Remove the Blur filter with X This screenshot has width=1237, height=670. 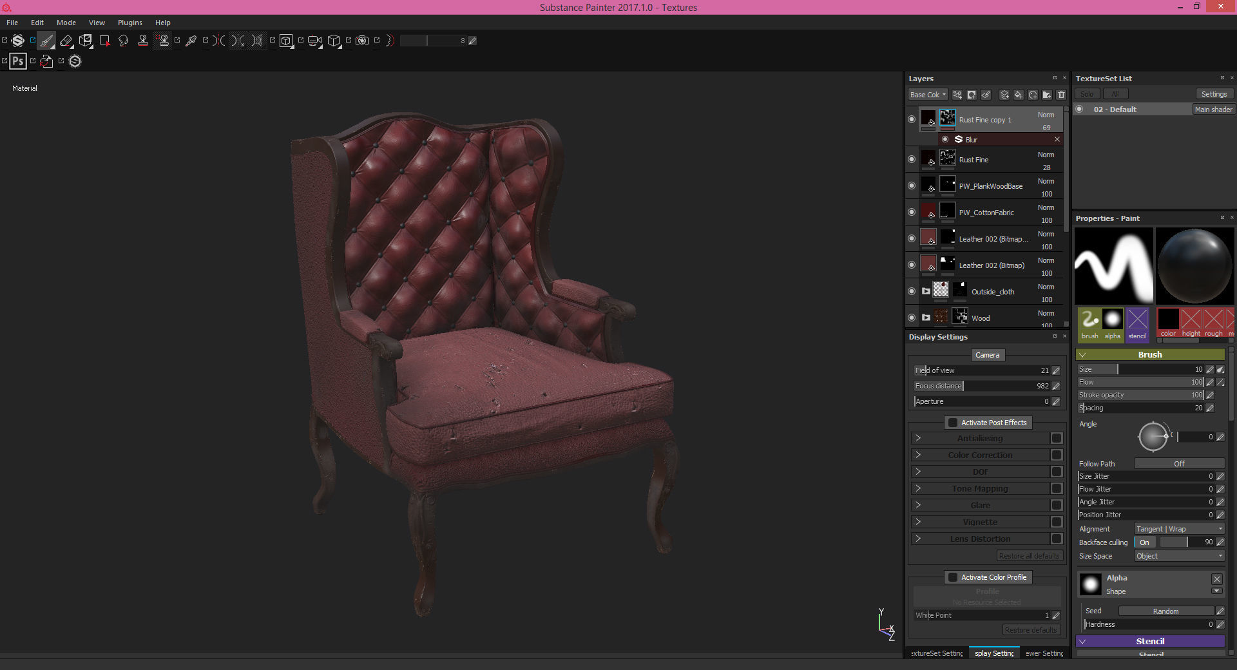pos(1057,139)
